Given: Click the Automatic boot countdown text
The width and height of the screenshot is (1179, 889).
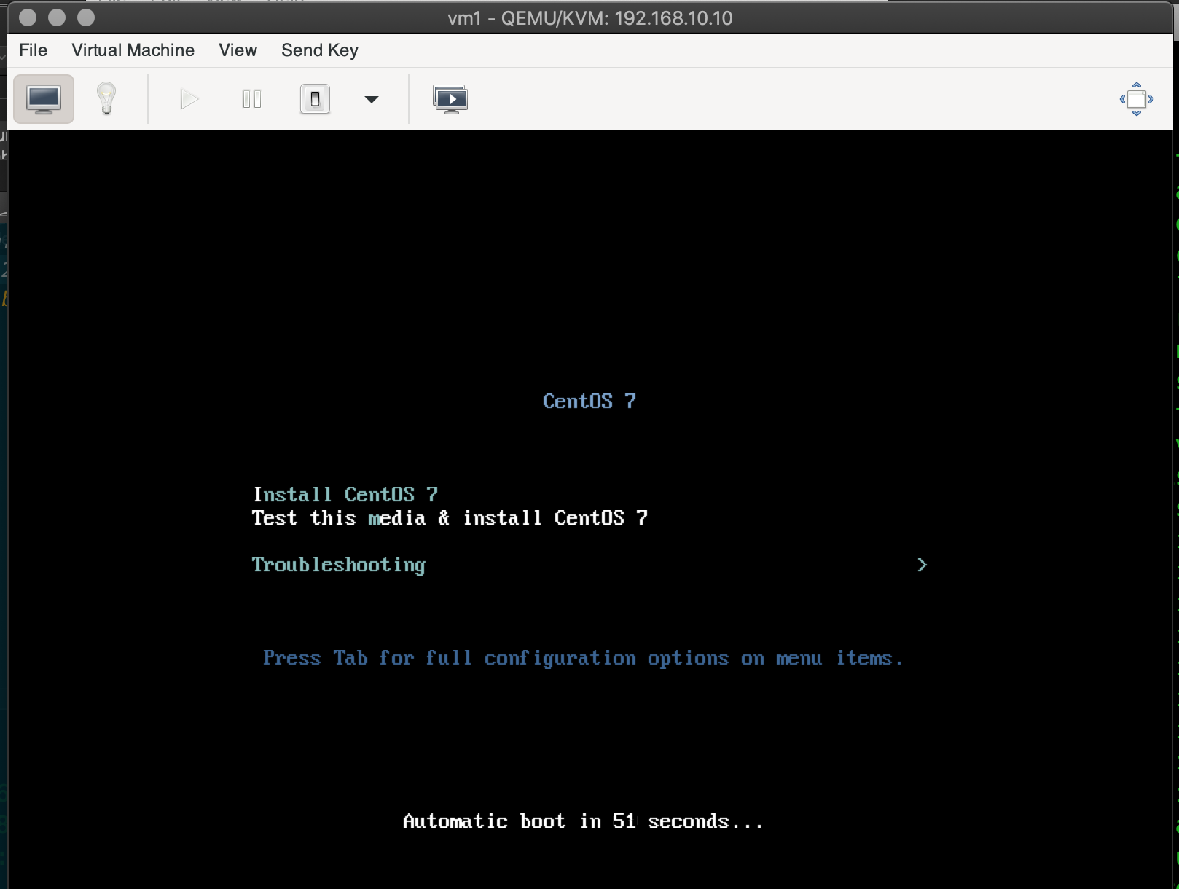Looking at the screenshot, I should (583, 821).
